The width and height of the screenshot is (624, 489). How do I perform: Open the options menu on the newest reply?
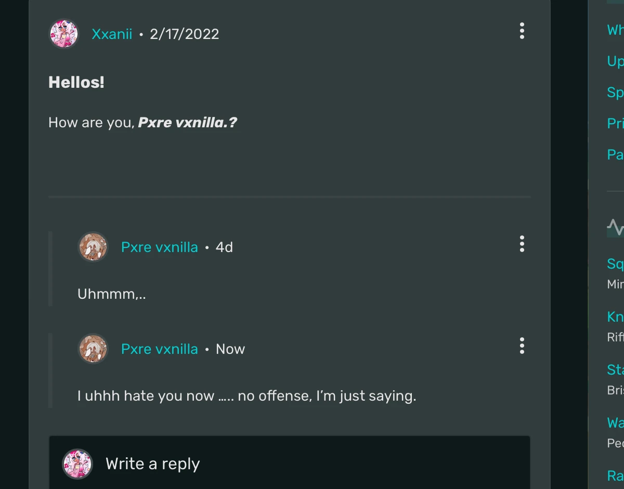[x=522, y=346]
